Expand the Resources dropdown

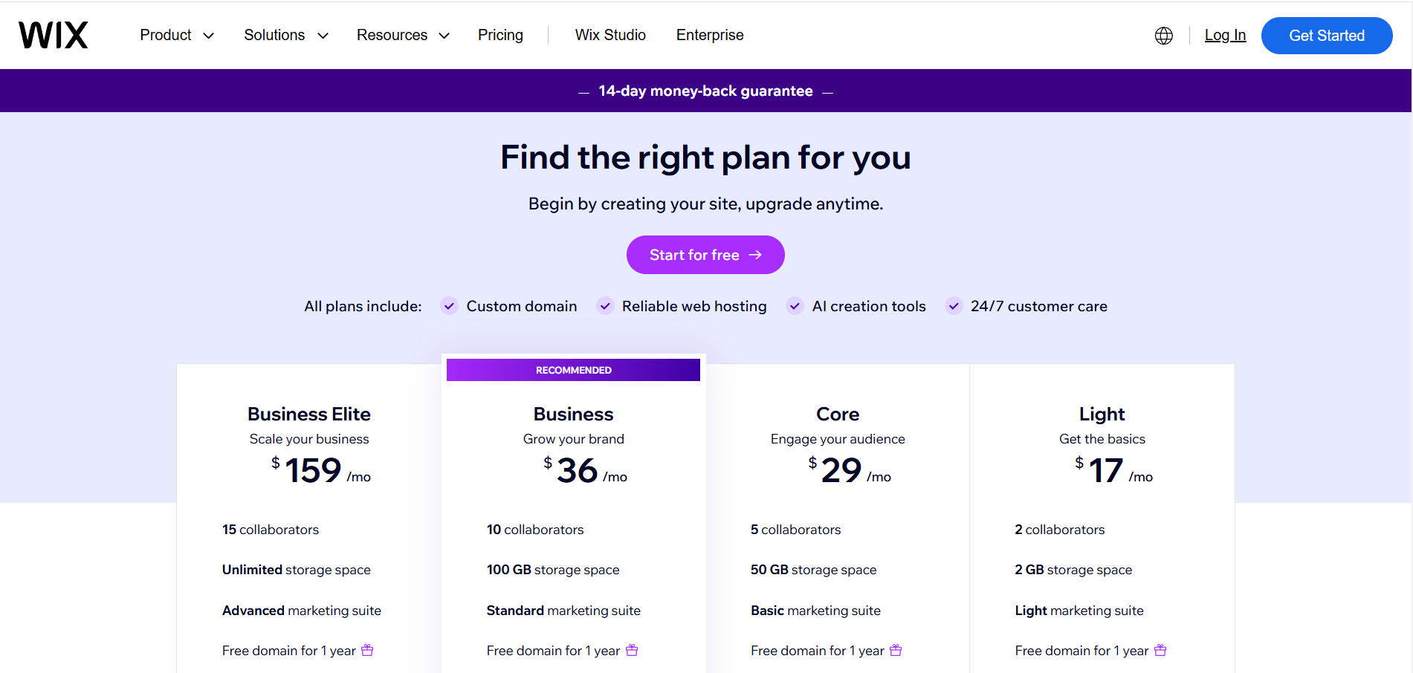click(x=402, y=35)
